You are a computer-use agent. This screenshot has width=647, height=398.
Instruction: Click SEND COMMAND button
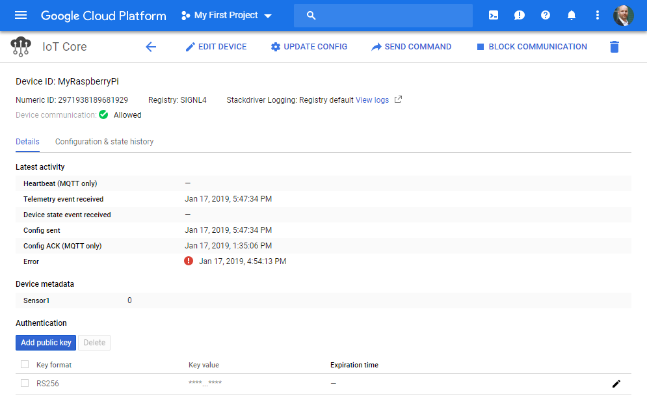(x=411, y=47)
